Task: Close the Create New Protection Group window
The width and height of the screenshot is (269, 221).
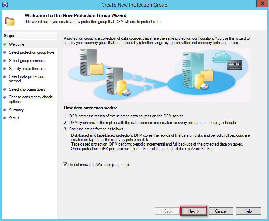Action: [x=262, y=3]
